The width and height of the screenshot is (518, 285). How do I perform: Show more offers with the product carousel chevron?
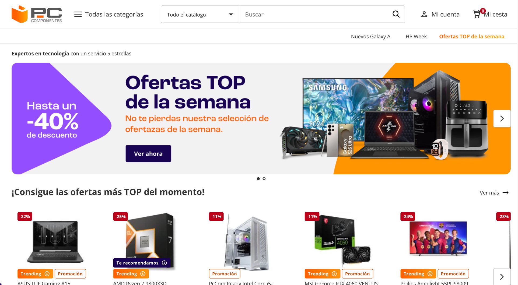pos(502,277)
